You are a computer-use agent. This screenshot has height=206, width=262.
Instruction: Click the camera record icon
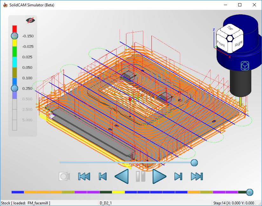(64, 176)
